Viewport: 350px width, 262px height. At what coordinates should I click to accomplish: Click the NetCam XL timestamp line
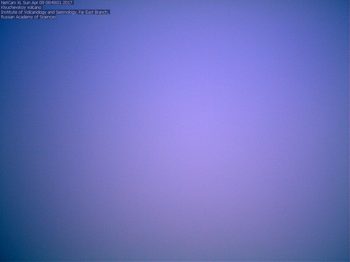click(x=37, y=3)
